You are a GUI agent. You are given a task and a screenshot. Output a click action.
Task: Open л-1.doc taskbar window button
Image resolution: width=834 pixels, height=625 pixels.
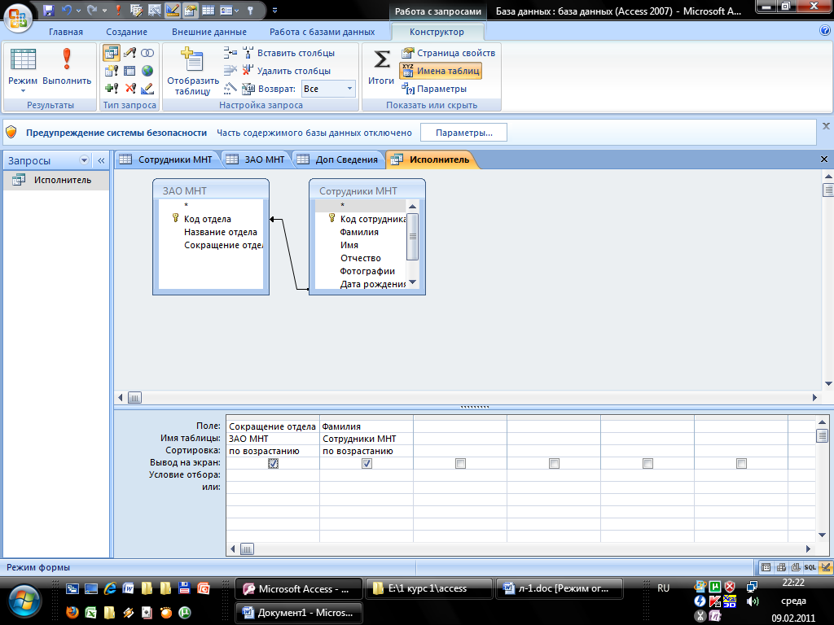pos(557,588)
